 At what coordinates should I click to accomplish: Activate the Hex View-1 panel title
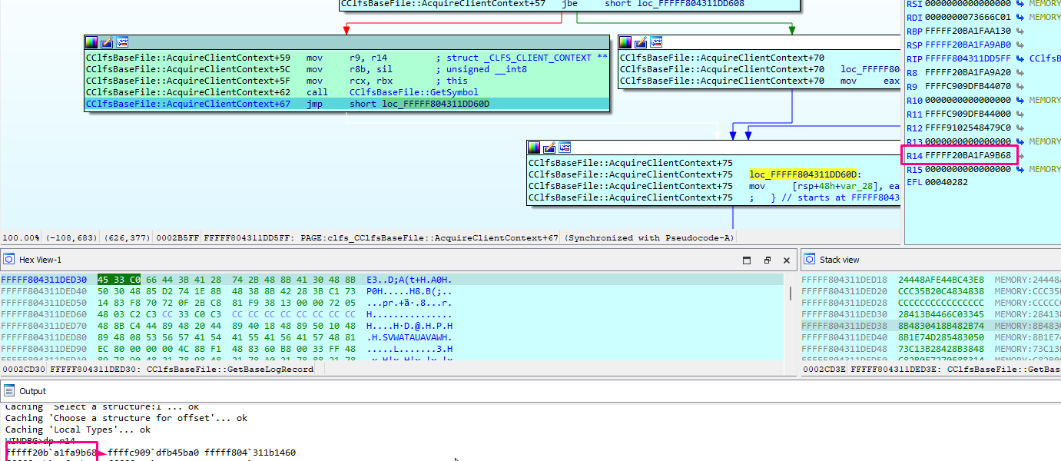(x=41, y=260)
